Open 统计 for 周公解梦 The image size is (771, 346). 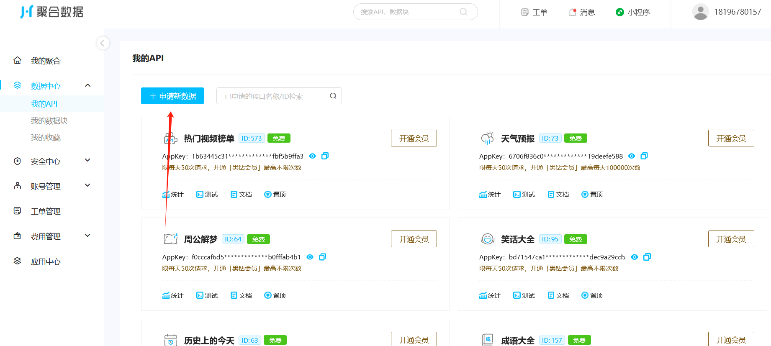click(x=173, y=295)
